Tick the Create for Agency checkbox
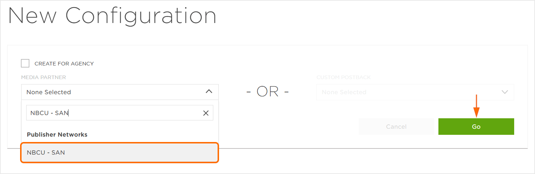The height and width of the screenshot is (174, 535). tap(25, 63)
